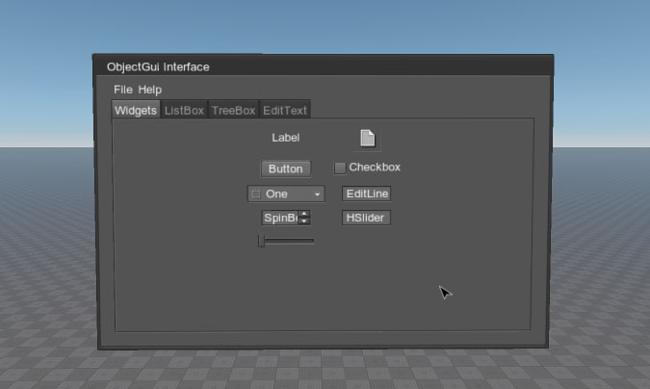Focus the EditLine text field
The image size is (650, 389).
[x=367, y=194]
